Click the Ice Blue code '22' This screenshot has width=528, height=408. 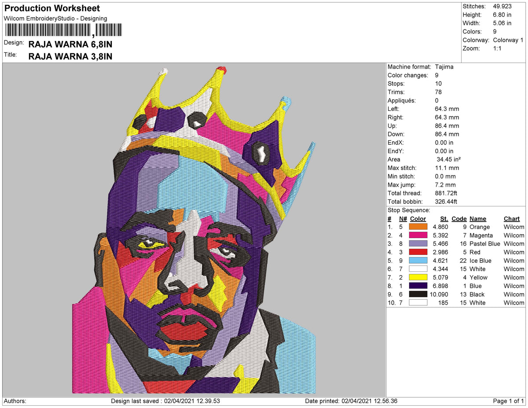click(x=463, y=261)
